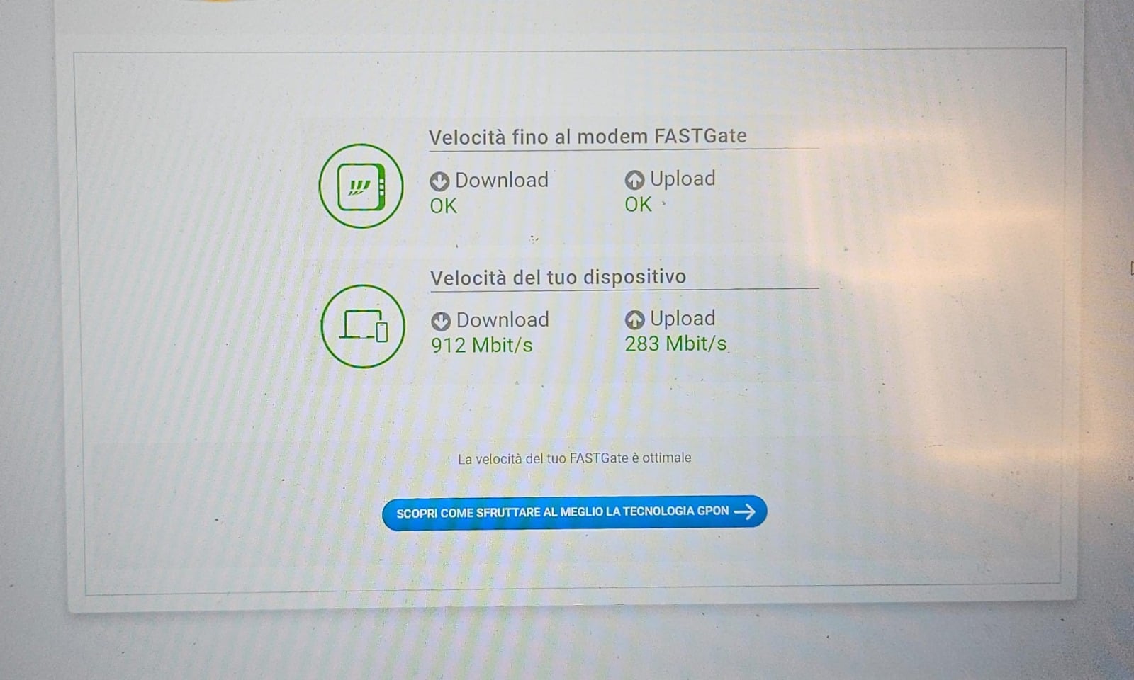Click the device Upload label text

click(x=683, y=318)
